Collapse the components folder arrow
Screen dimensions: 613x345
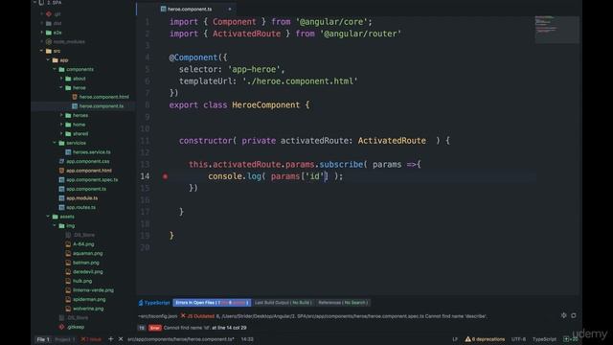tap(55, 69)
